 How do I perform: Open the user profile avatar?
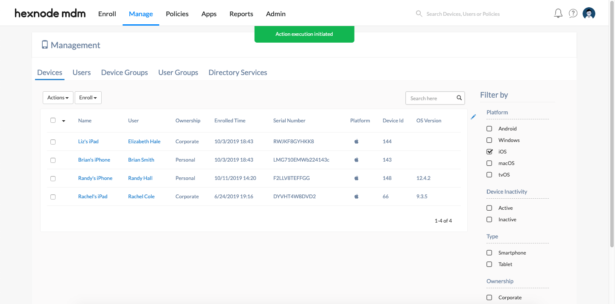pos(589,14)
